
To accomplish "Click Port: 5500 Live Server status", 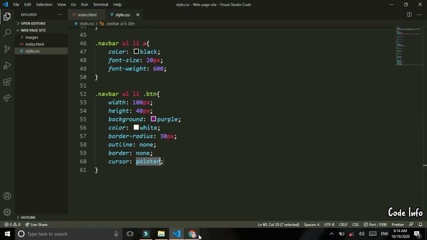I will coord(375,225).
